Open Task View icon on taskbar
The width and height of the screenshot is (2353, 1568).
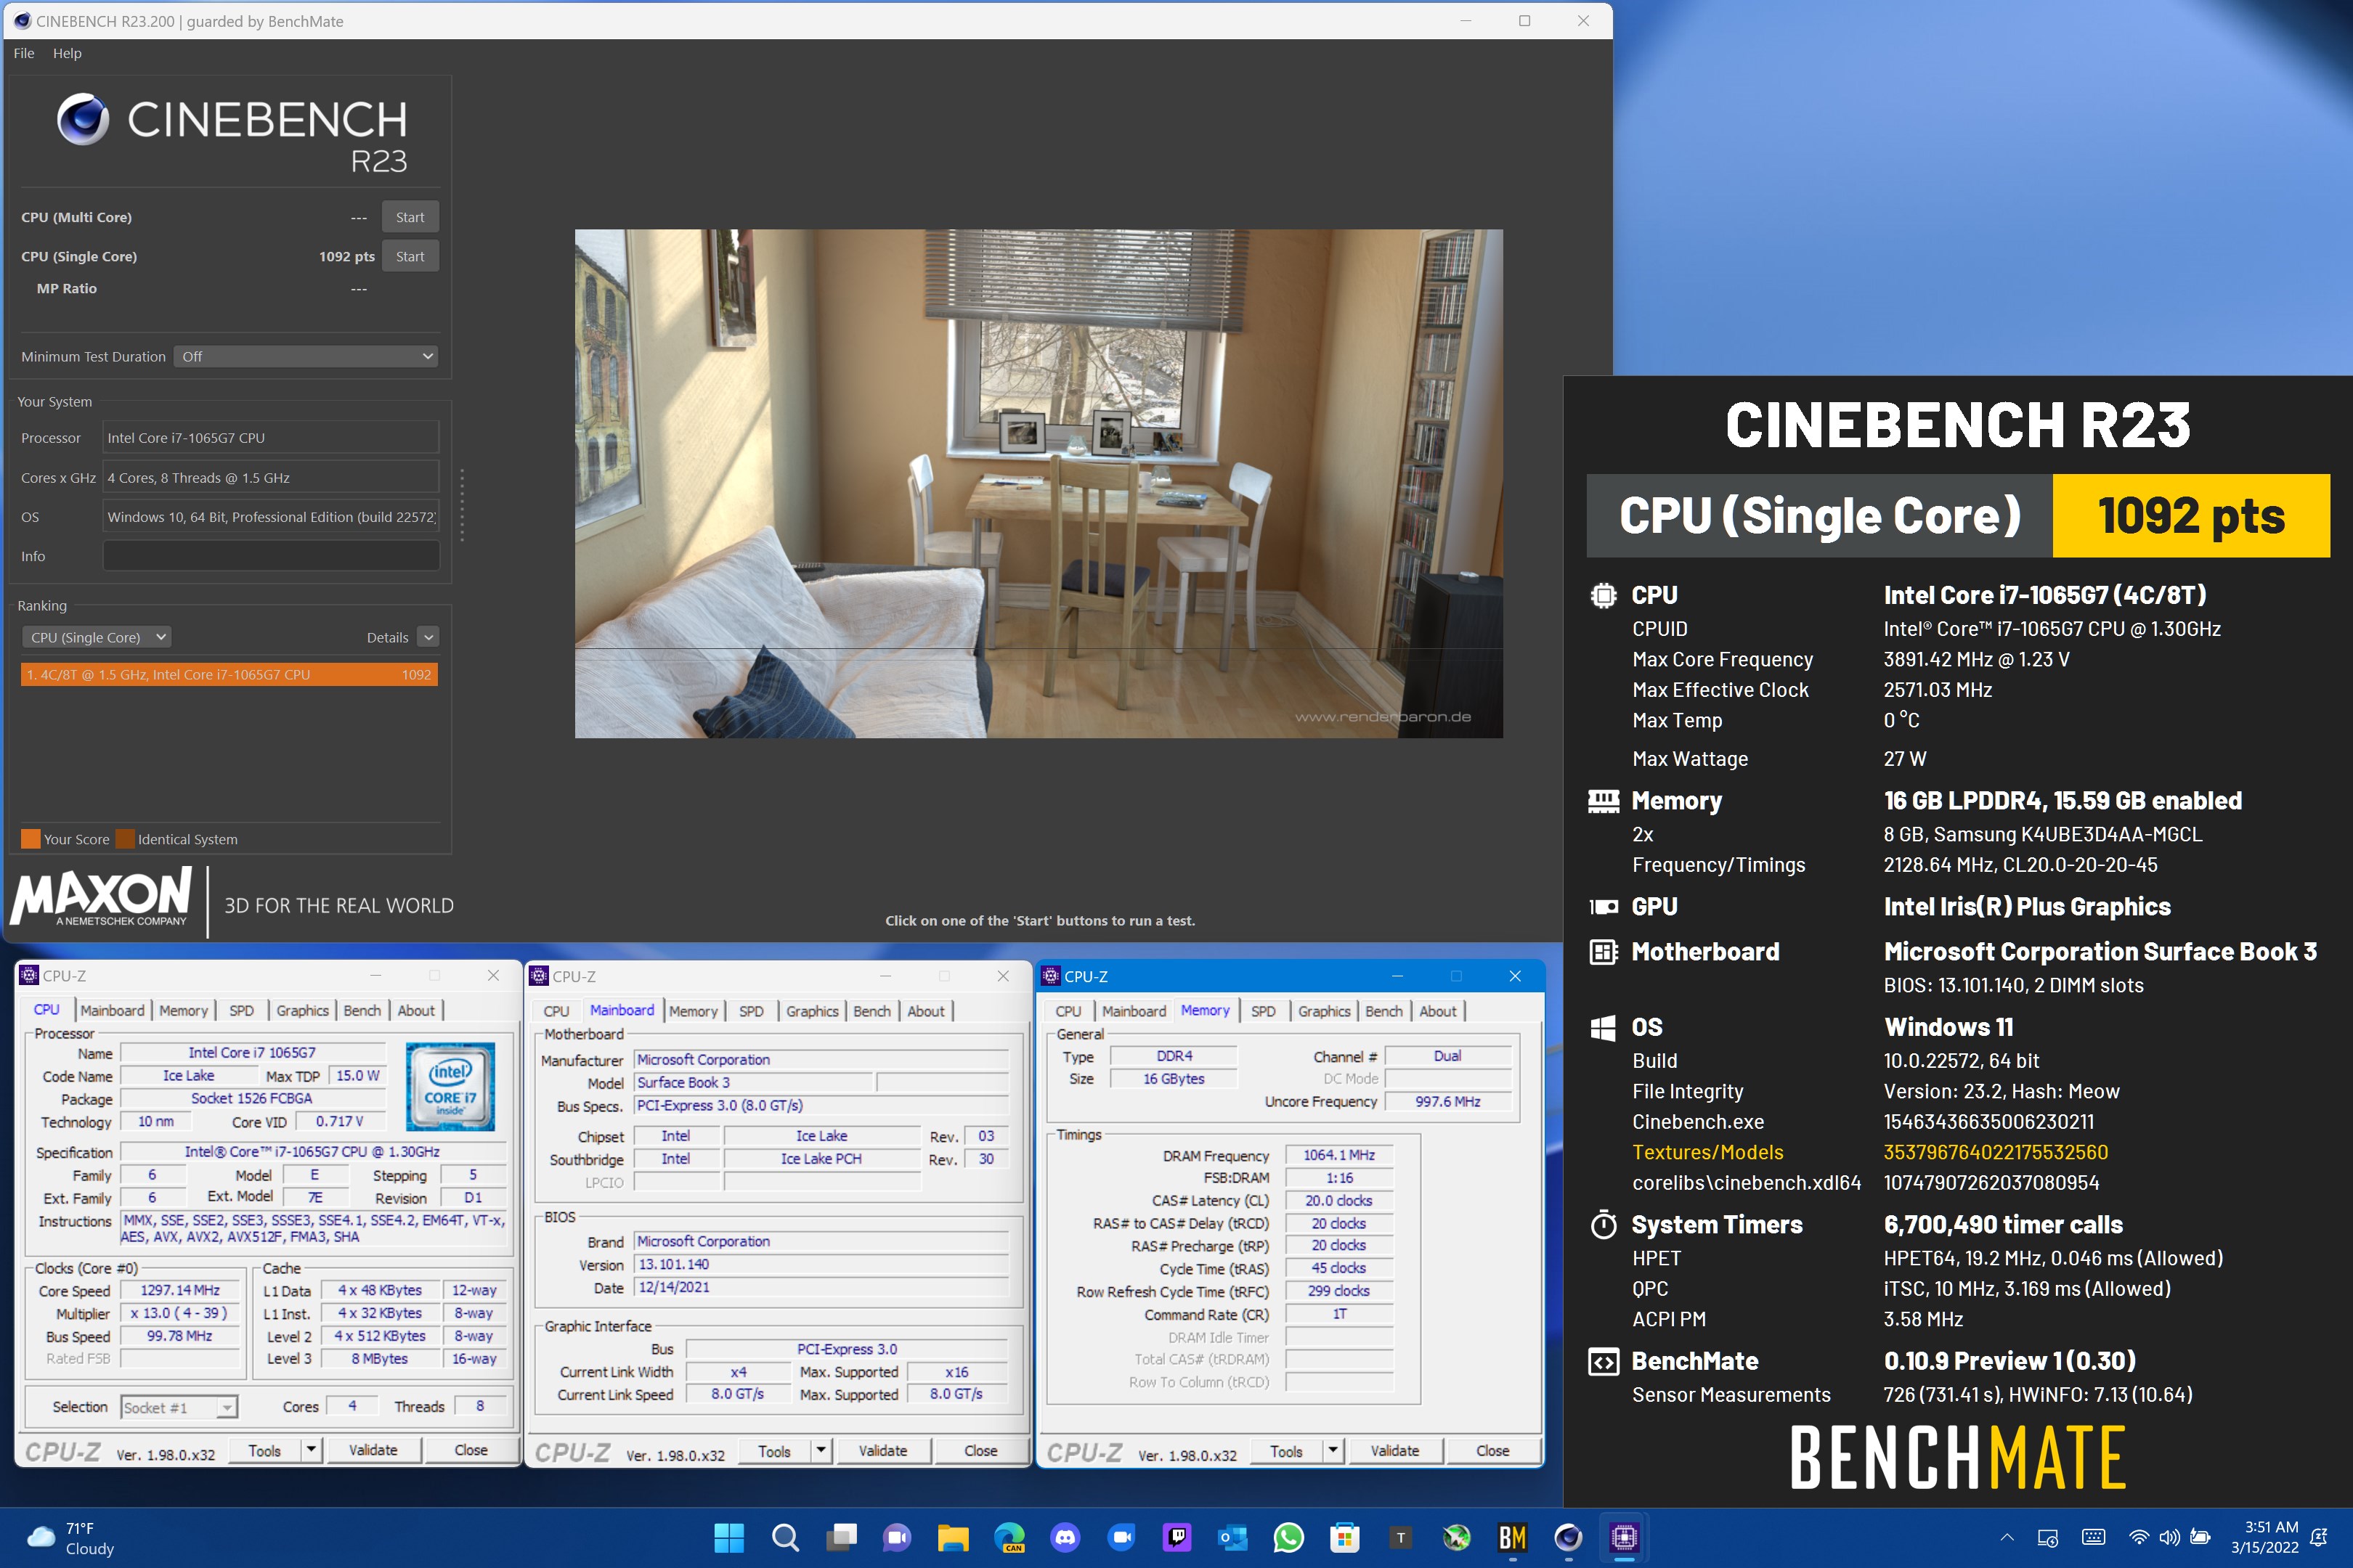pos(842,1537)
